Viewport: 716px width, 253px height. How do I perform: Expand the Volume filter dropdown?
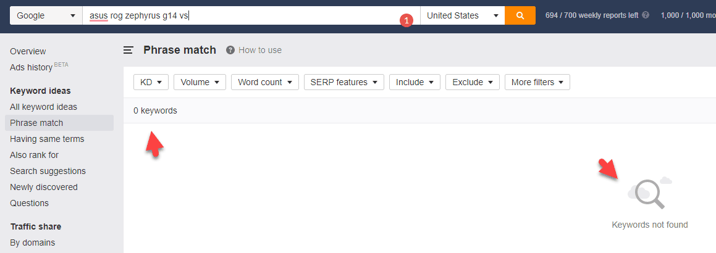[x=200, y=83]
